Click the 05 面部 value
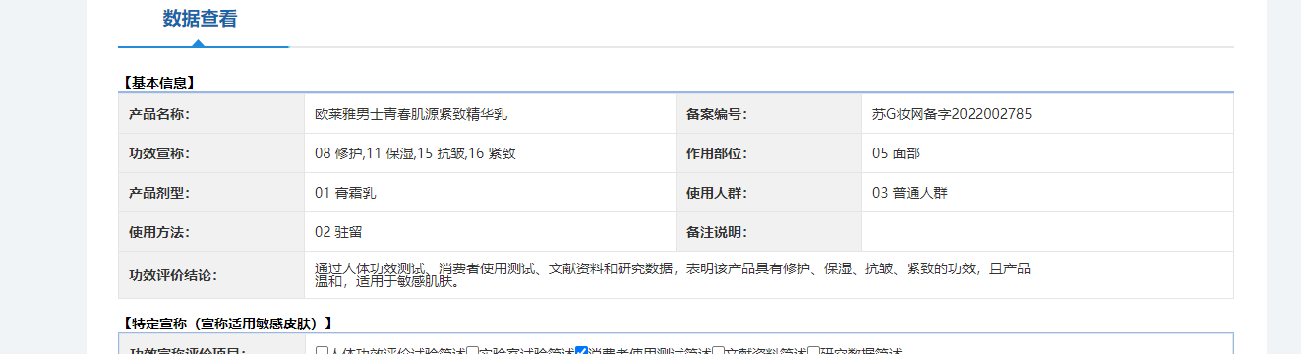This screenshot has width=1301, height=354. pos(896,153)
